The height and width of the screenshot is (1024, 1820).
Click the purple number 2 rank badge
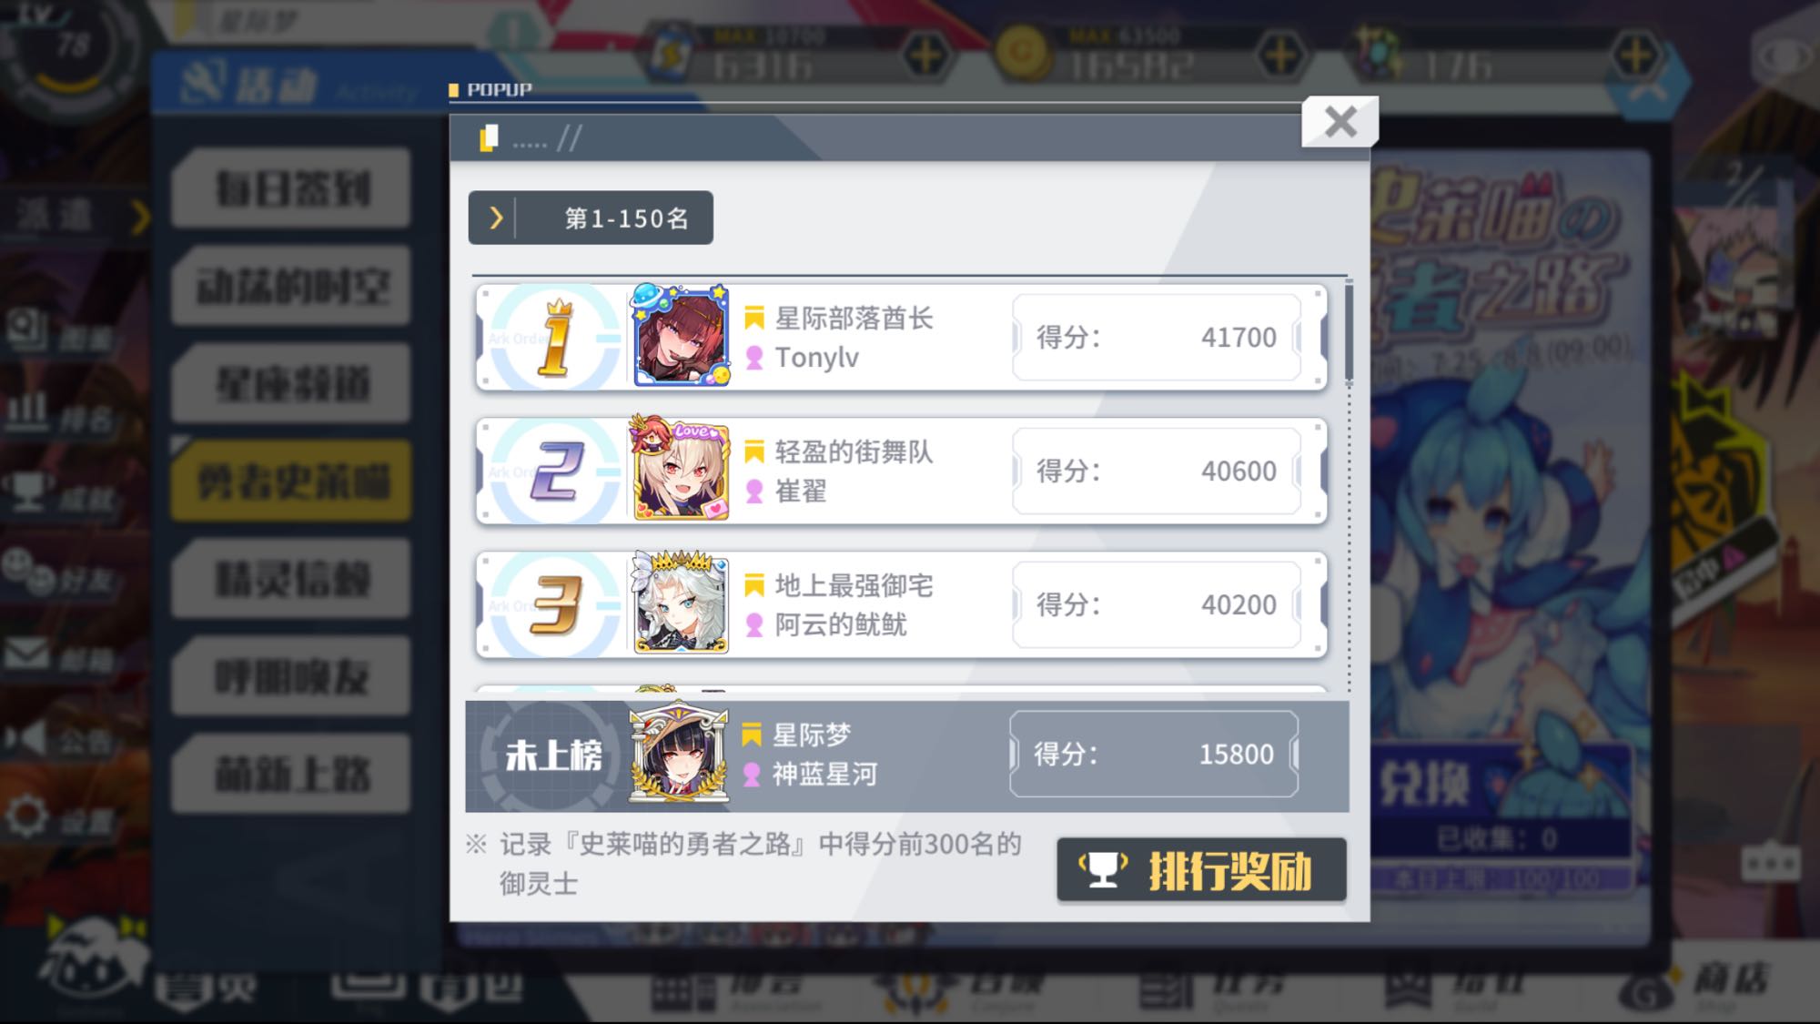pos(554,471)
